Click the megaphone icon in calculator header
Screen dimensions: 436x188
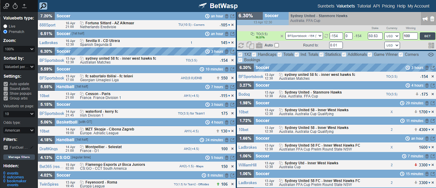coord(425,19)
